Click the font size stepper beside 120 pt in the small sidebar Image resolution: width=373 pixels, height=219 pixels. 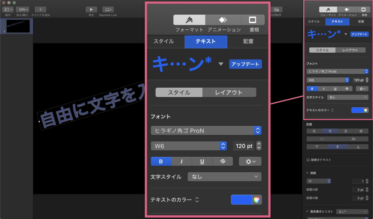click(x=367, y=80)
